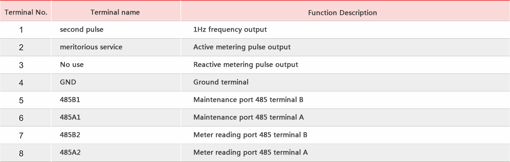The image size is (510, 162).
Task: Click 'Maintenance port 485 terminal A' text
Action: coord(248,117)
